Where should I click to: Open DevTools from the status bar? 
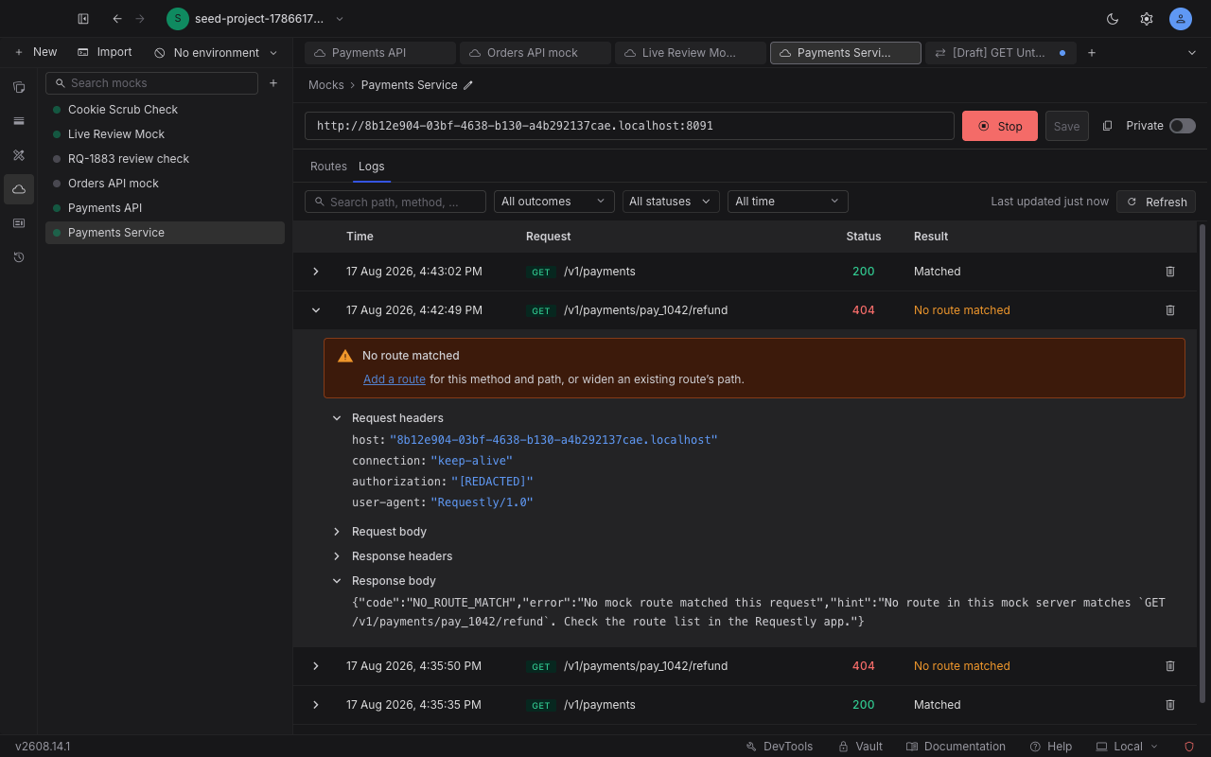coord(779,747)
